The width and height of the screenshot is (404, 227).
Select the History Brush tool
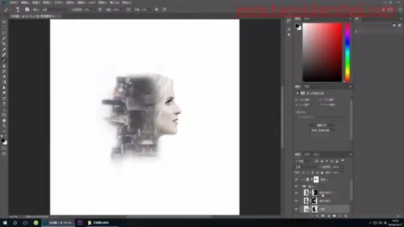[4, 71]
